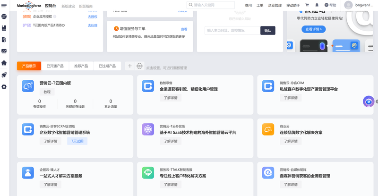Click the rocket icon in the sidebar
This screenshot has width=378, height=196.
(x=4, y=75)
